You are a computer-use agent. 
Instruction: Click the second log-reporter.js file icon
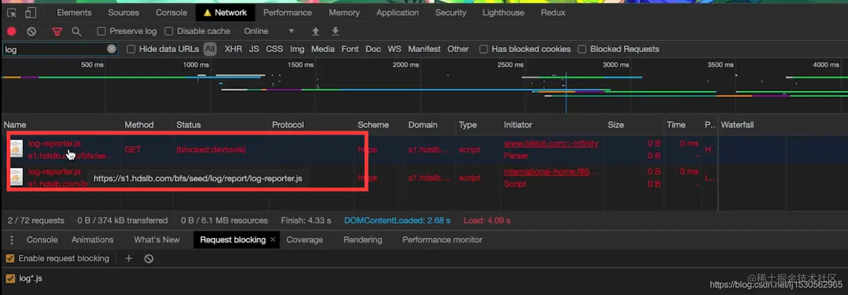(x=17, y=177)
